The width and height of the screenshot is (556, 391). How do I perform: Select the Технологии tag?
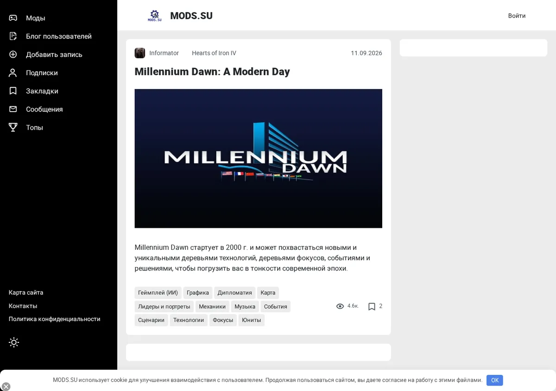click(x=189, y=320)
